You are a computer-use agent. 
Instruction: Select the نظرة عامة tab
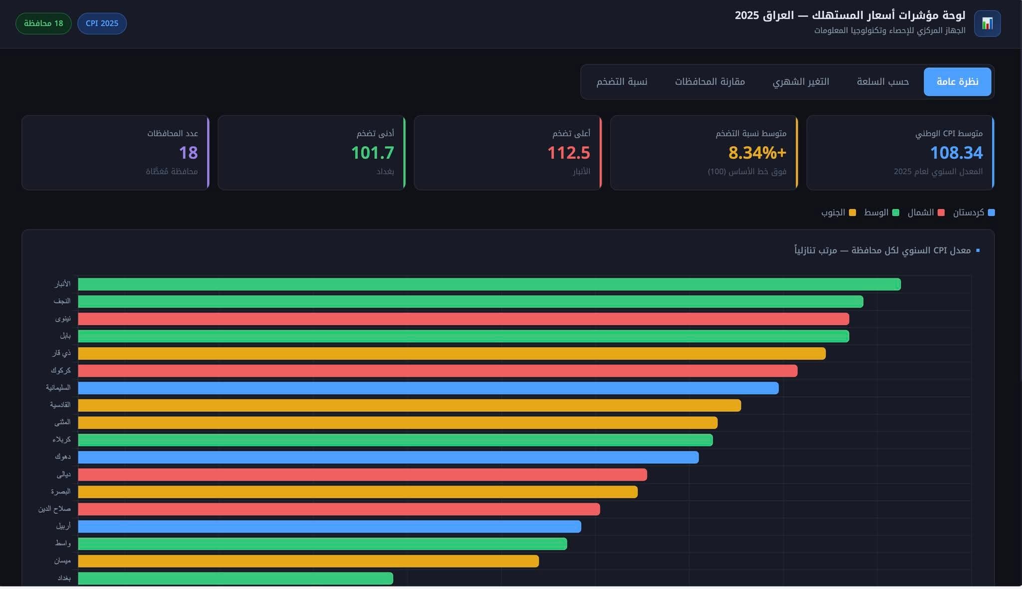(x=957, y=82)
